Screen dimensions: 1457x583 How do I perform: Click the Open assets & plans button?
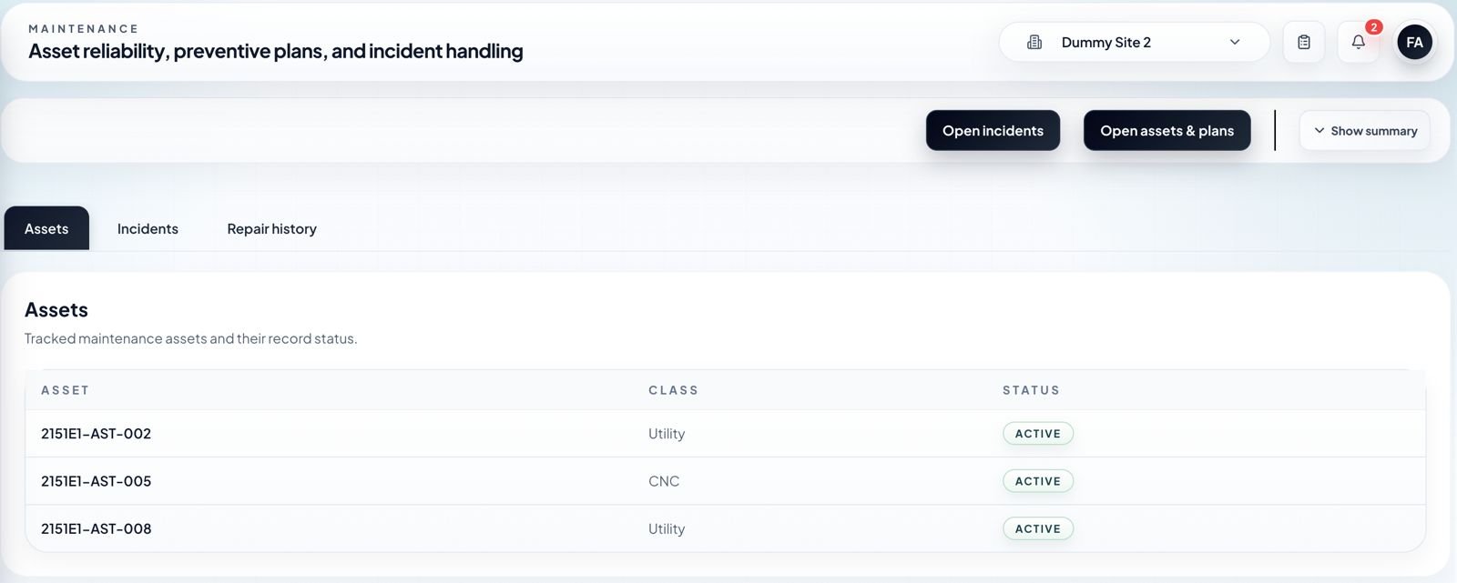click(1167, 131)
